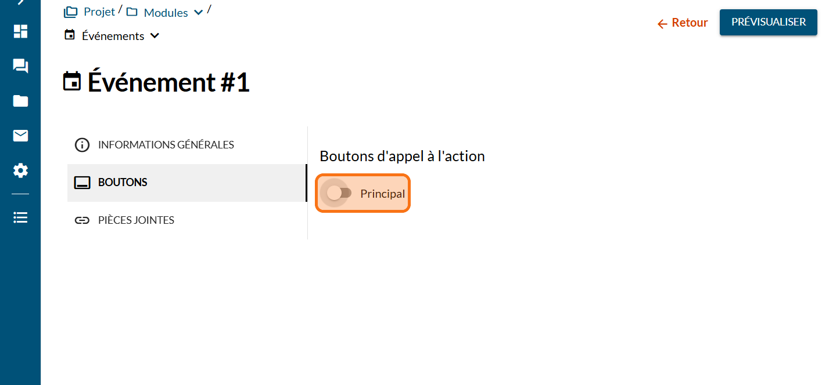829x385 pixels.
Task: Click the Projet breadcrumb folder icon
Action: [70, 12]
